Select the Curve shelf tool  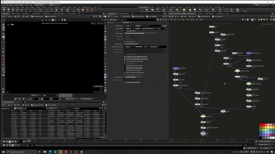coord(40,10)
